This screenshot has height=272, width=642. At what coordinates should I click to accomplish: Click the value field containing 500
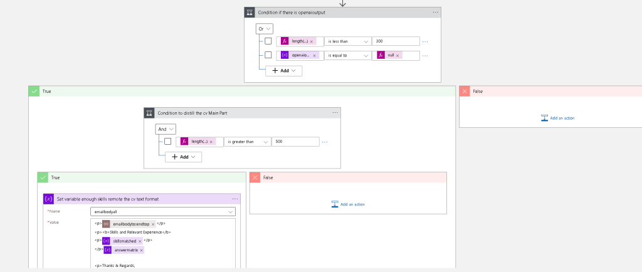pos(295,142)
